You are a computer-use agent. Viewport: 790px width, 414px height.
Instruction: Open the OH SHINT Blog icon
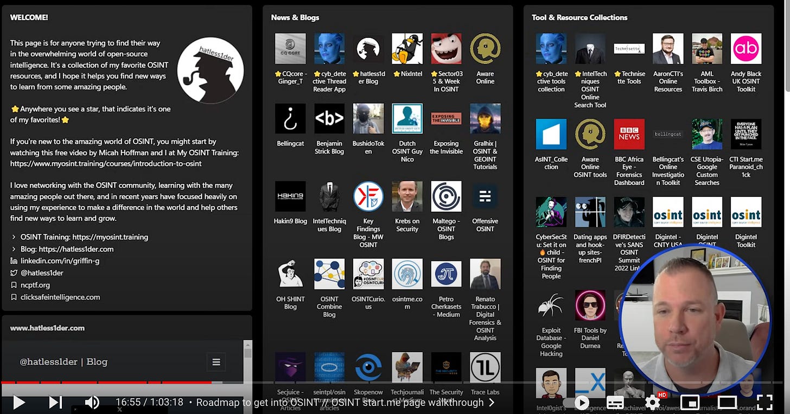point(290,274)
